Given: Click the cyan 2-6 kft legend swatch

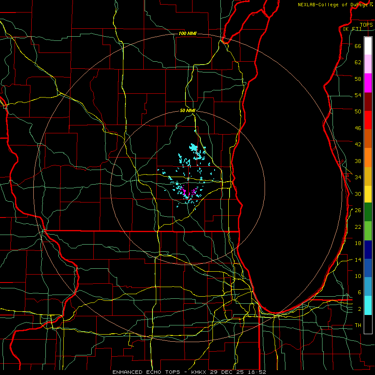Looking at the screenshot, I should click(368, 305).
